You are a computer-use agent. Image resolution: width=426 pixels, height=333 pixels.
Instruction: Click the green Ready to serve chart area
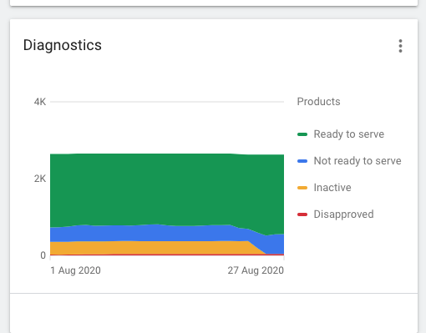pos(167,189)
